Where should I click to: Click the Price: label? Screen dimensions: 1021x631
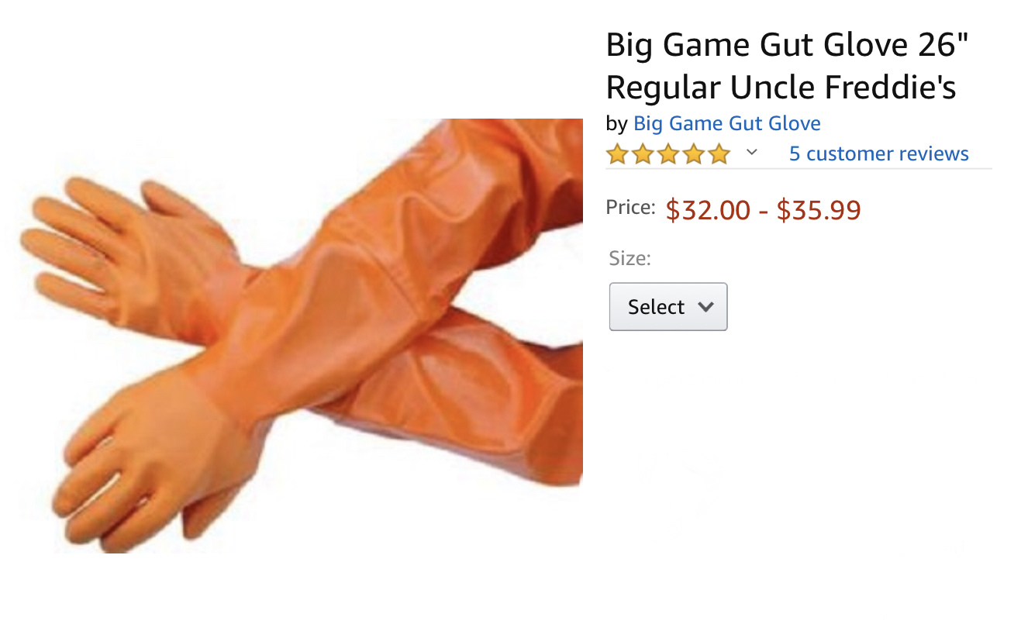[x=630, y=207]
